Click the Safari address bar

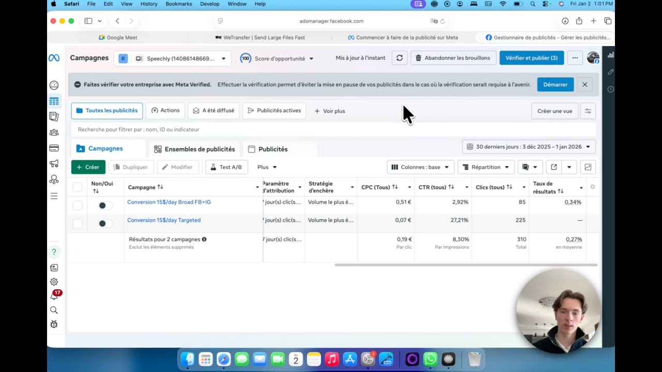[x=332, y=21]
